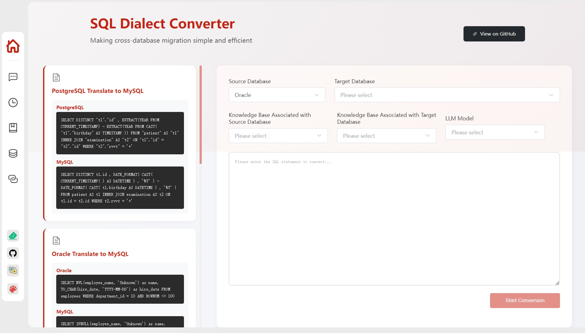Open the green eraser board icon
This screenshot has height=333, width=585.
coord(13,236)
